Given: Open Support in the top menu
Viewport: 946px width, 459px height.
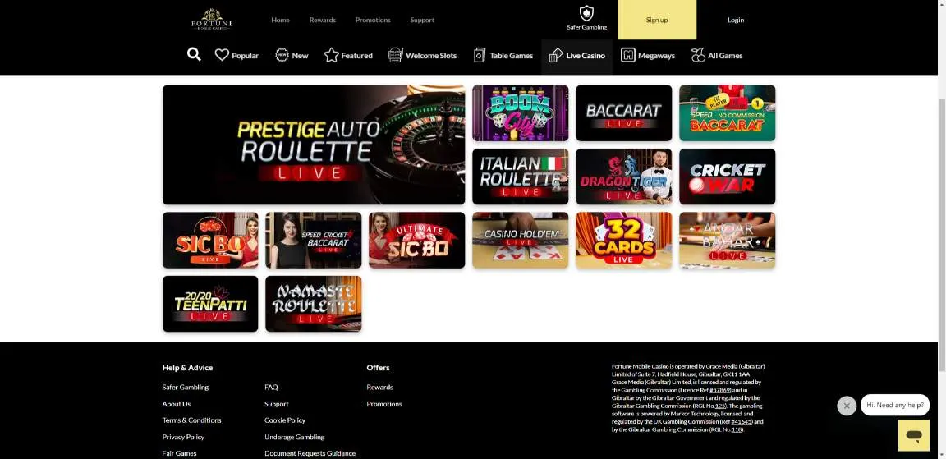Looking at the screenshot, I should pos(422,20).
